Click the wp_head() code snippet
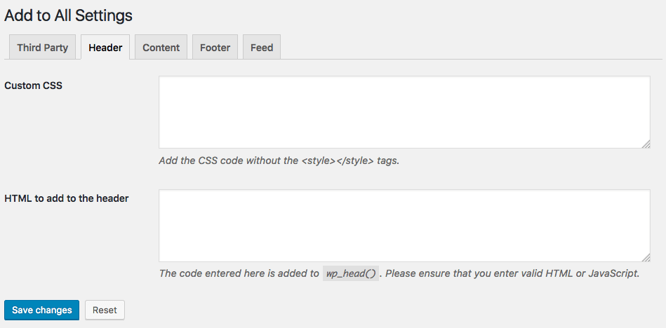 click(x=351, y=273)
